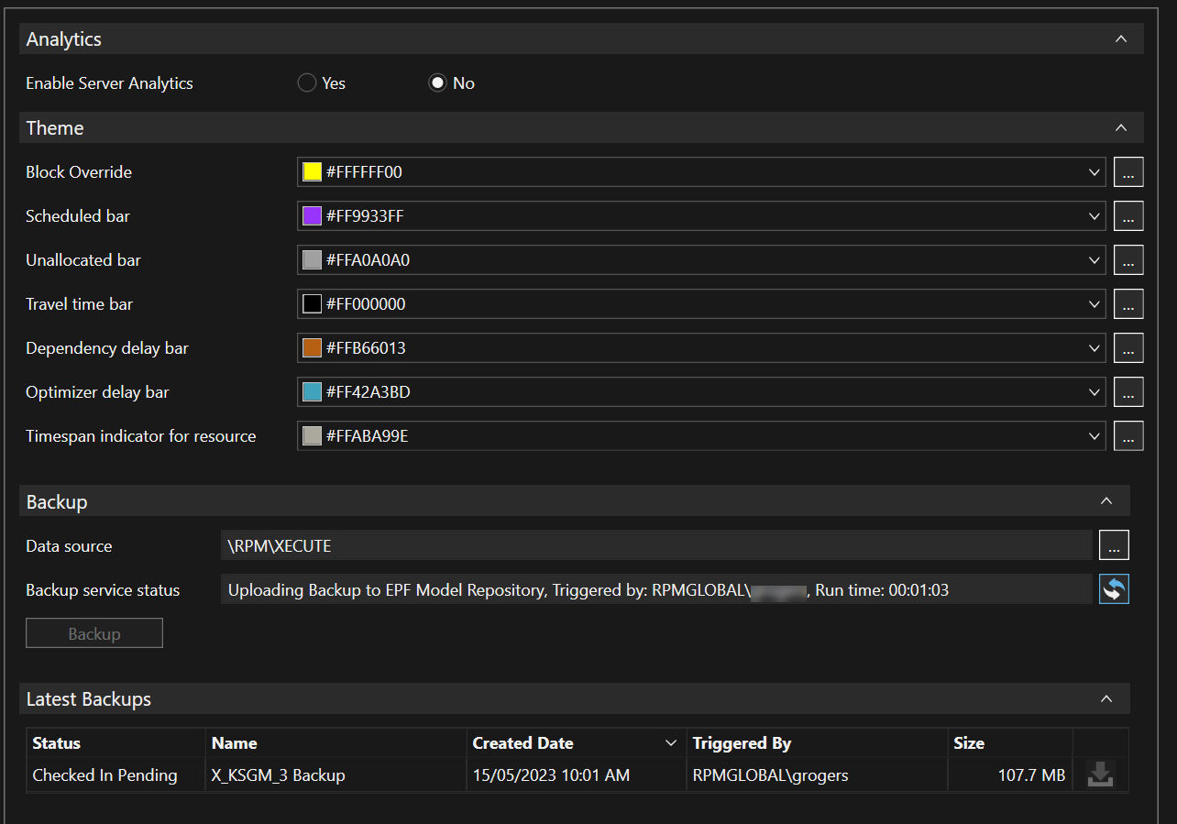Viewport: 1177px width, 824px height.
Task: Click the yellow Block Override swatch
Action: [313, 172]
